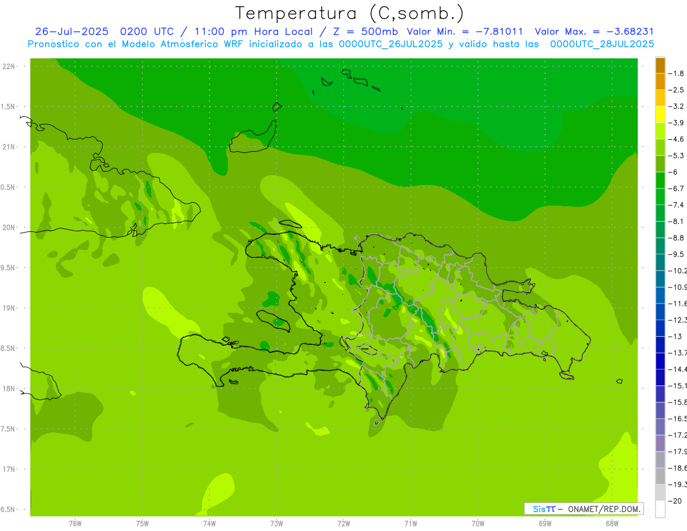Image resolution: width=687 pixels, height=531 pixels.
Task: Click the '-8.8' color scale label
Action: (x=676, y=238)
